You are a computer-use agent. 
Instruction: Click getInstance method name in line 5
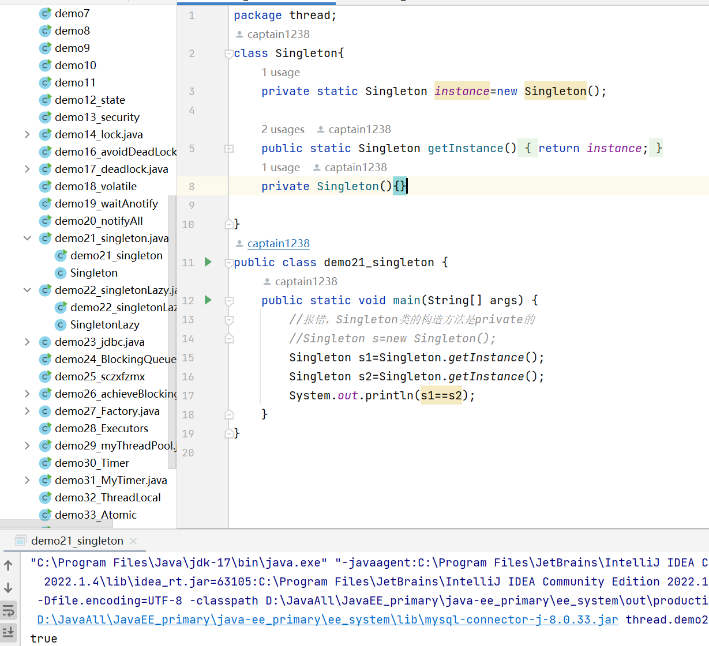(466, 148)
